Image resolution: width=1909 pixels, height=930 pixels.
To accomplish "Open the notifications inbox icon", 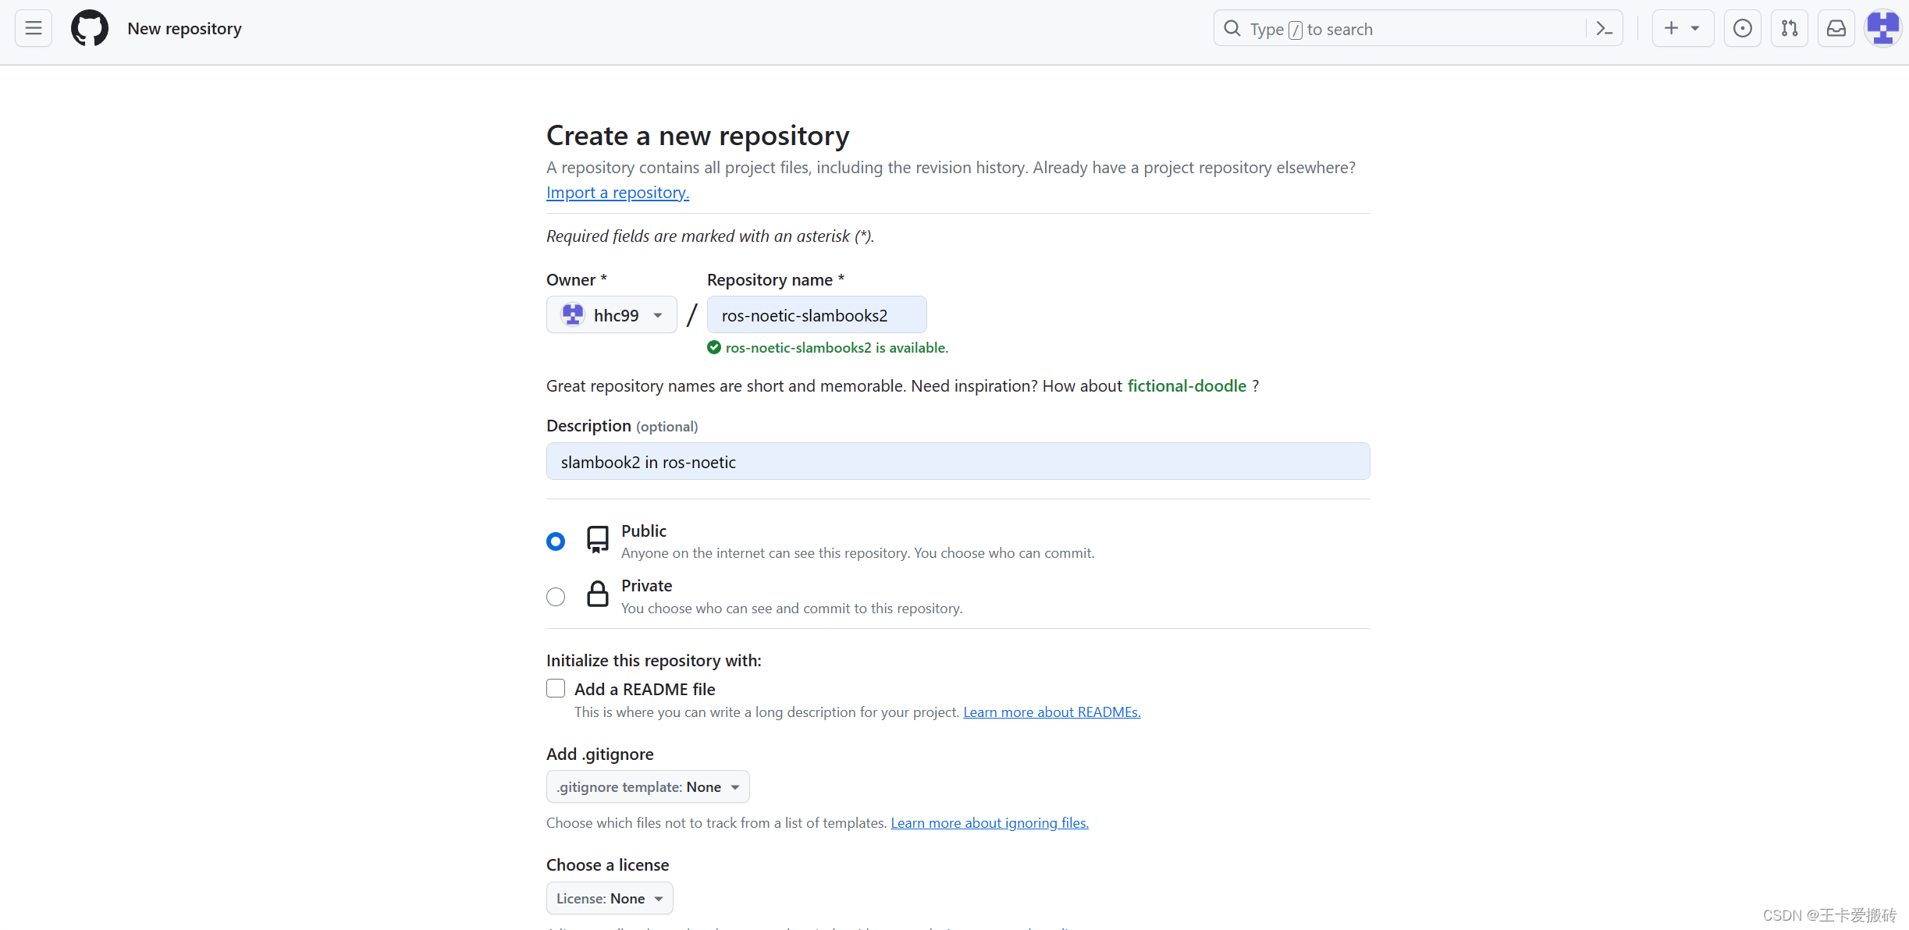I will tap(1836, 27).
